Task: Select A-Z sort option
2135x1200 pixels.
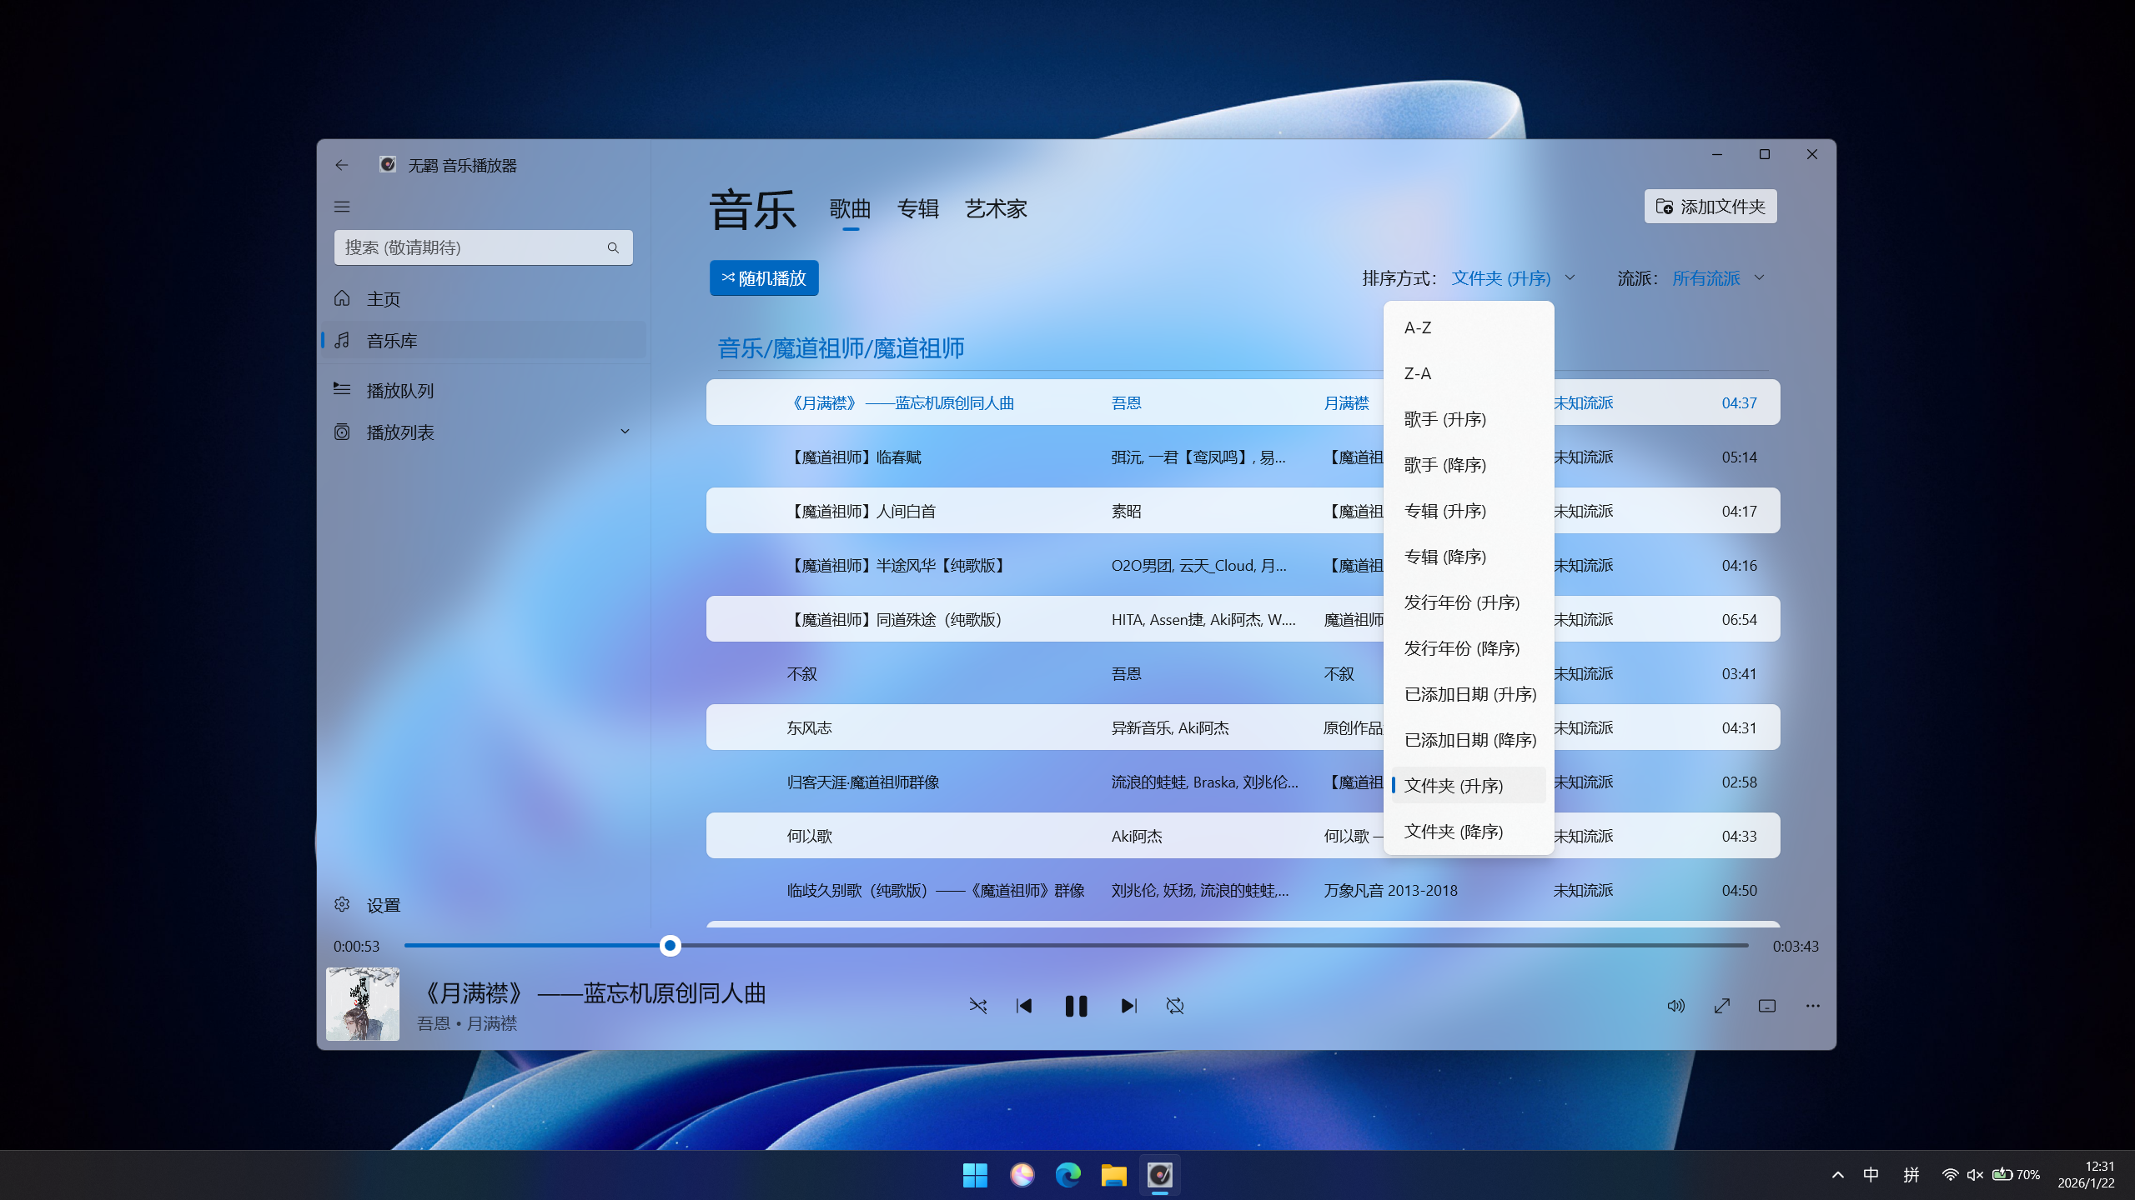Action: 1469,327
